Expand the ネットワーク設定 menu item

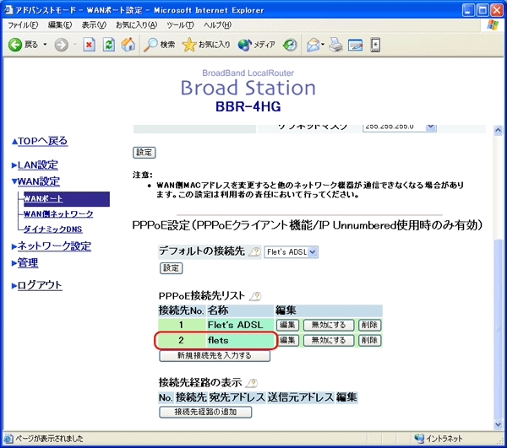pos(54,246)
